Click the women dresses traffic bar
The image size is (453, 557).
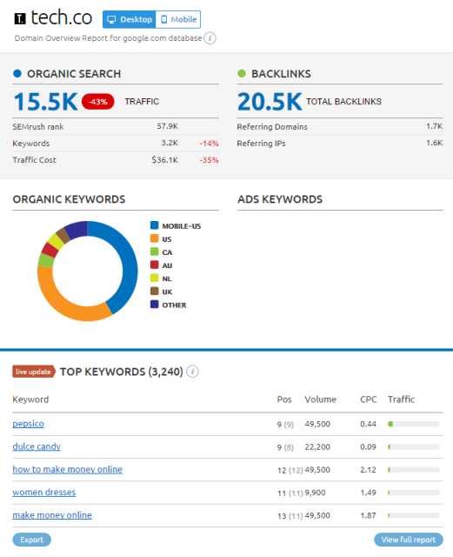coord(414,493)
